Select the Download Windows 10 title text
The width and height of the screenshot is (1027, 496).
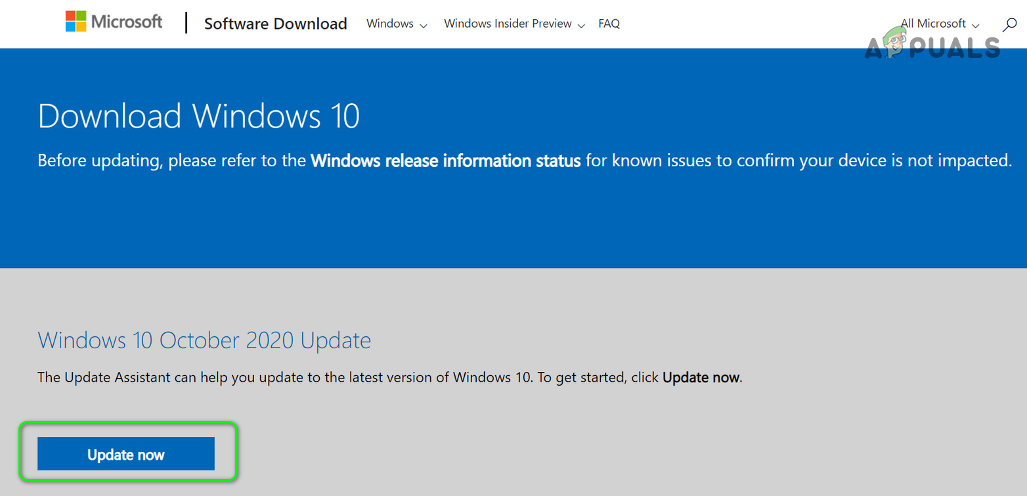[198, 116]
